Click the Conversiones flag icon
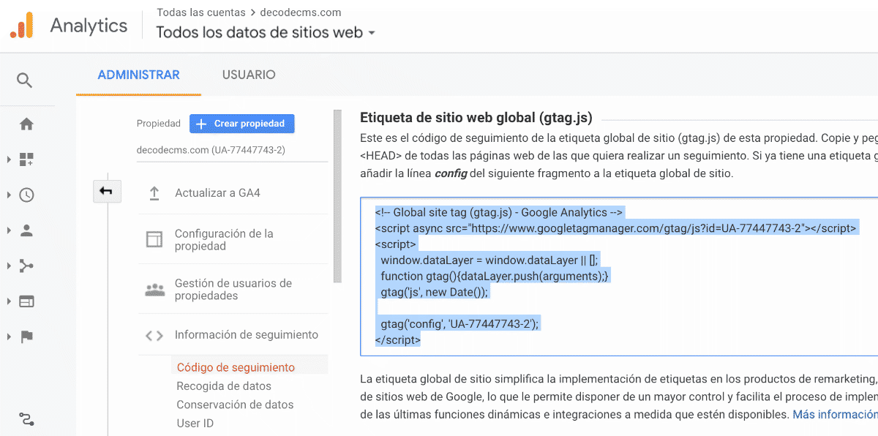 point(26,337)
